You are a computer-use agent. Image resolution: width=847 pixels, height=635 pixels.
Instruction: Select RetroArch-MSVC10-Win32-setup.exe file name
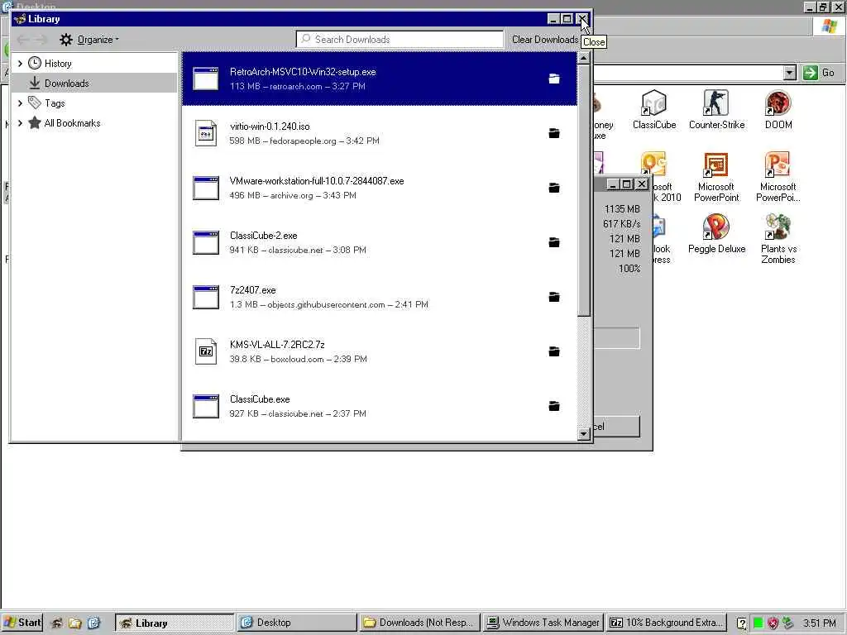click(x=303, y=72)
